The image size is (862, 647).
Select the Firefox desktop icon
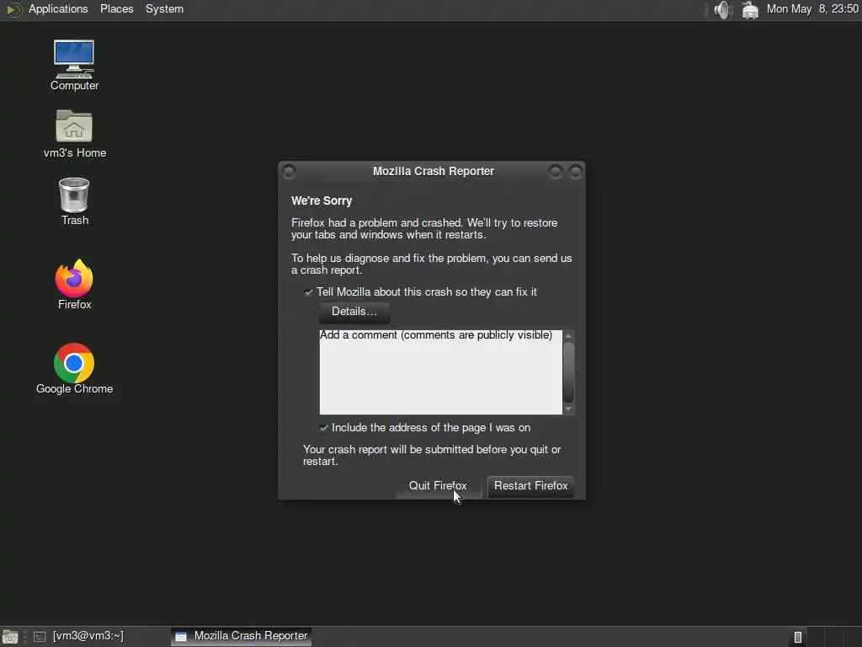[74, 284]
